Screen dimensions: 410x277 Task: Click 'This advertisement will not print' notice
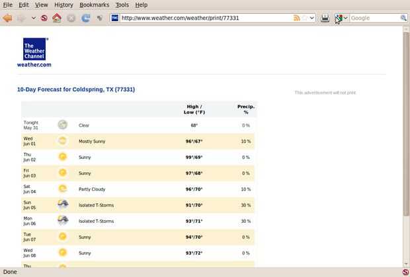pyautogui.click(x=325, y=92)
